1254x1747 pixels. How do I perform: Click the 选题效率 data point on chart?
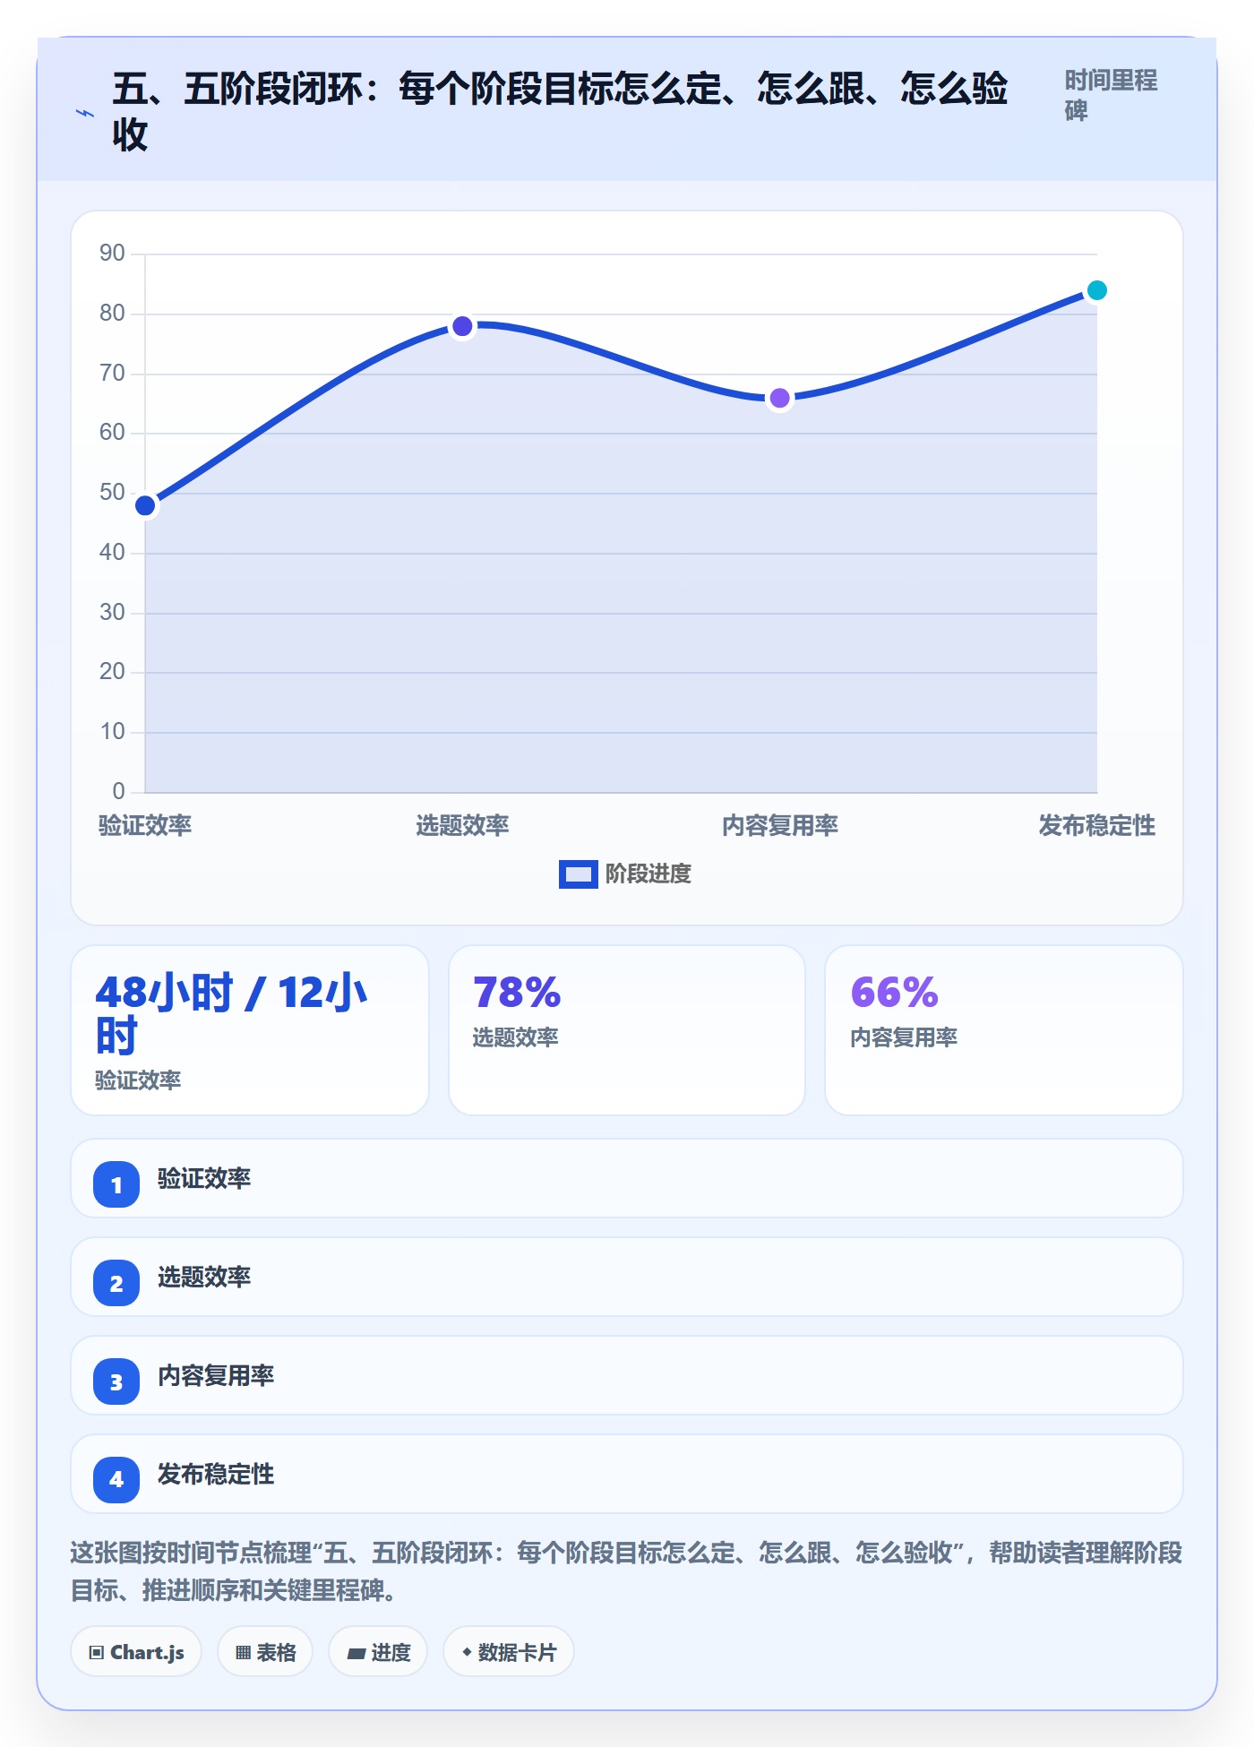pos(462,326)
